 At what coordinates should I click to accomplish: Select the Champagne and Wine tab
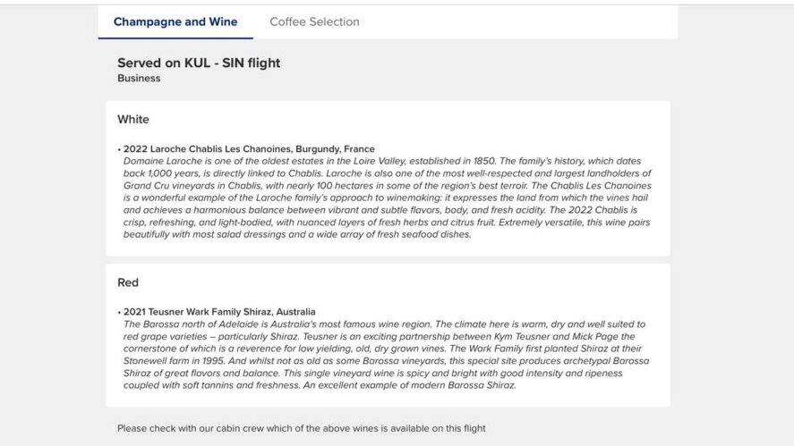point(175,21)
